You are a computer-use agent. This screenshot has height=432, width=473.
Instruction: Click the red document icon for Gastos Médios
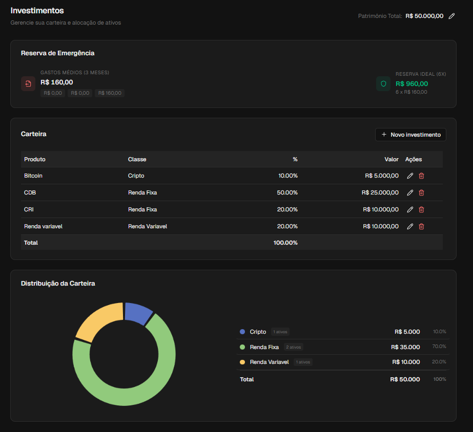click(28, 83)
